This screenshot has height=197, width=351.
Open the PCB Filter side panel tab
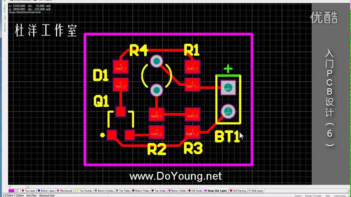coord(5,28)
